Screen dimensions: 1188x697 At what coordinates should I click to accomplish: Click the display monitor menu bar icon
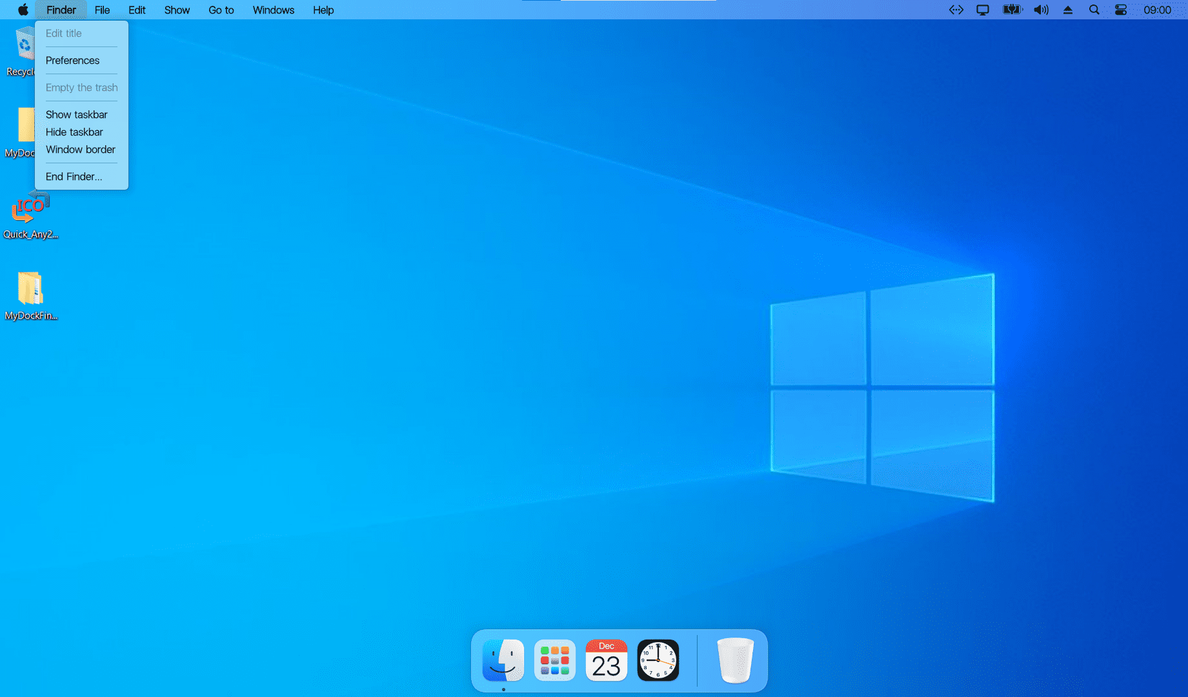point(982,10)
